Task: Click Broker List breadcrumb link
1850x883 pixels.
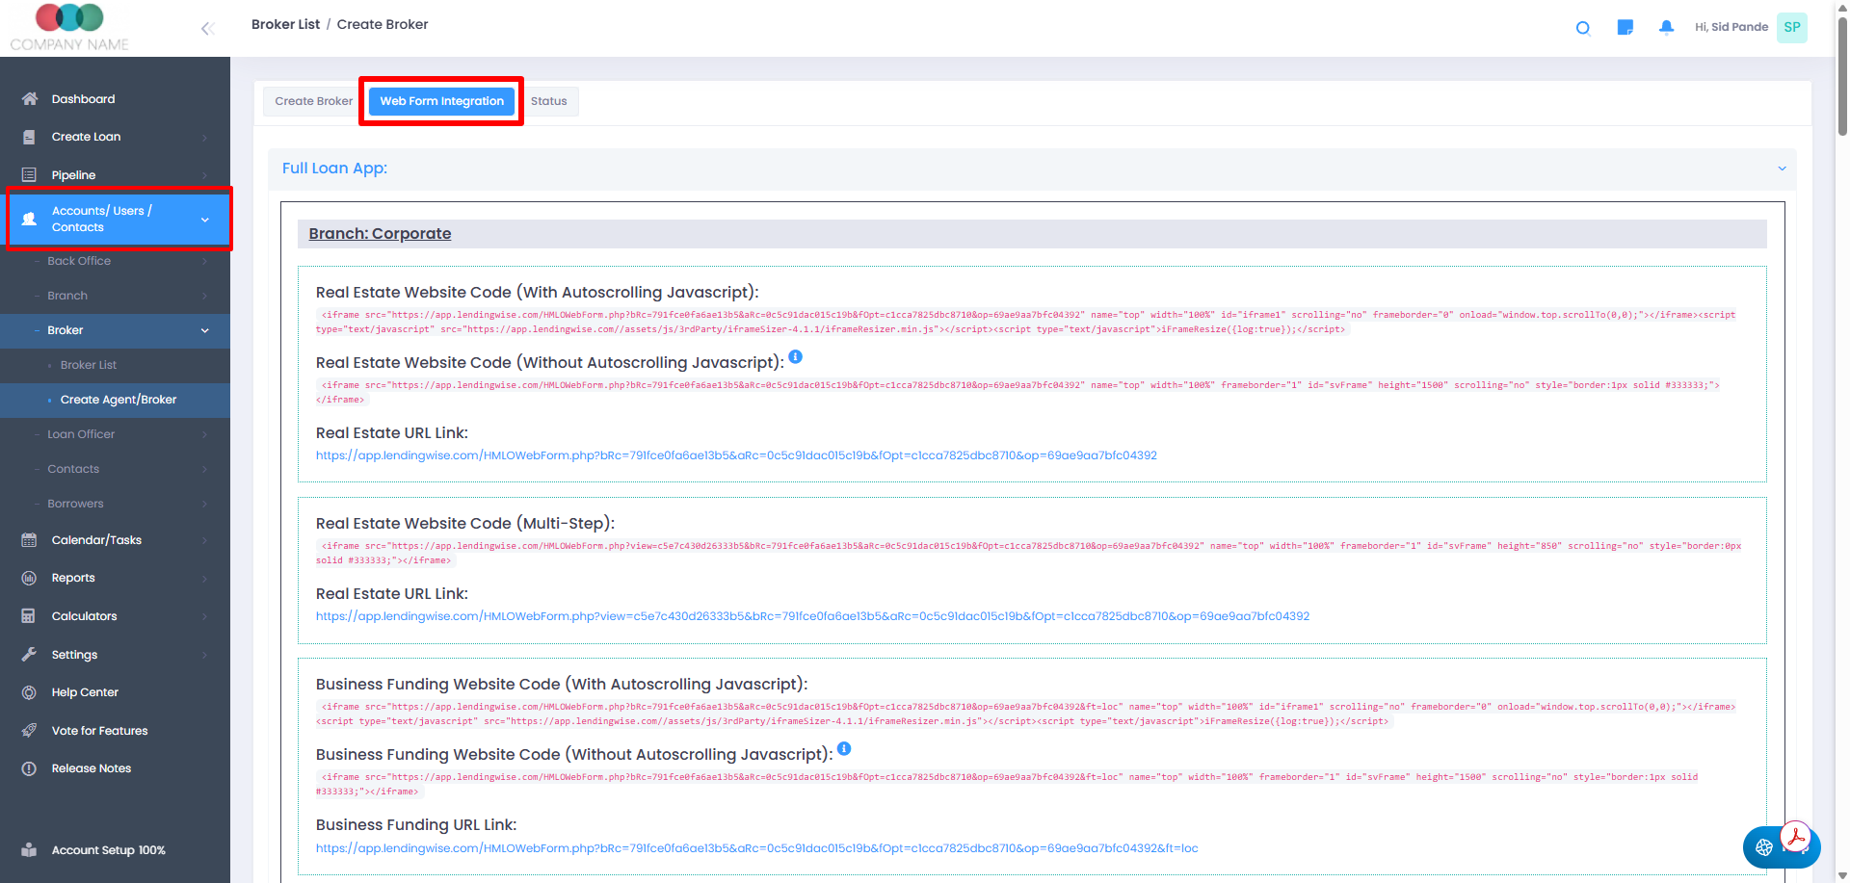Action: click(285, 24)
